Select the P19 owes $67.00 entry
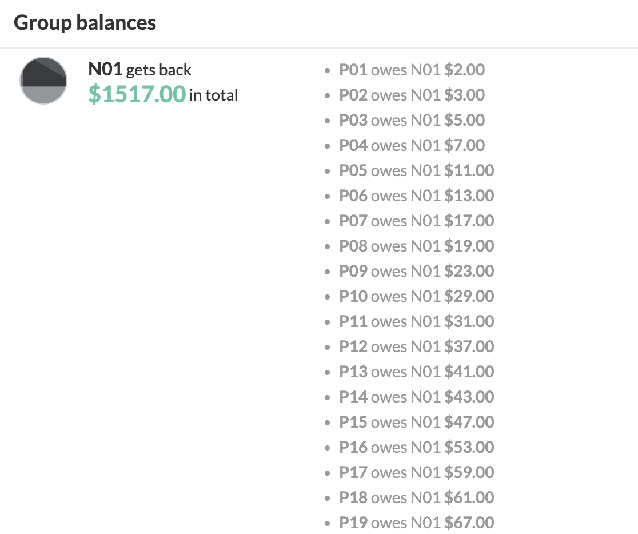This screenshot has width=638, height=534. pyautogui.click(x=416, y=523)
